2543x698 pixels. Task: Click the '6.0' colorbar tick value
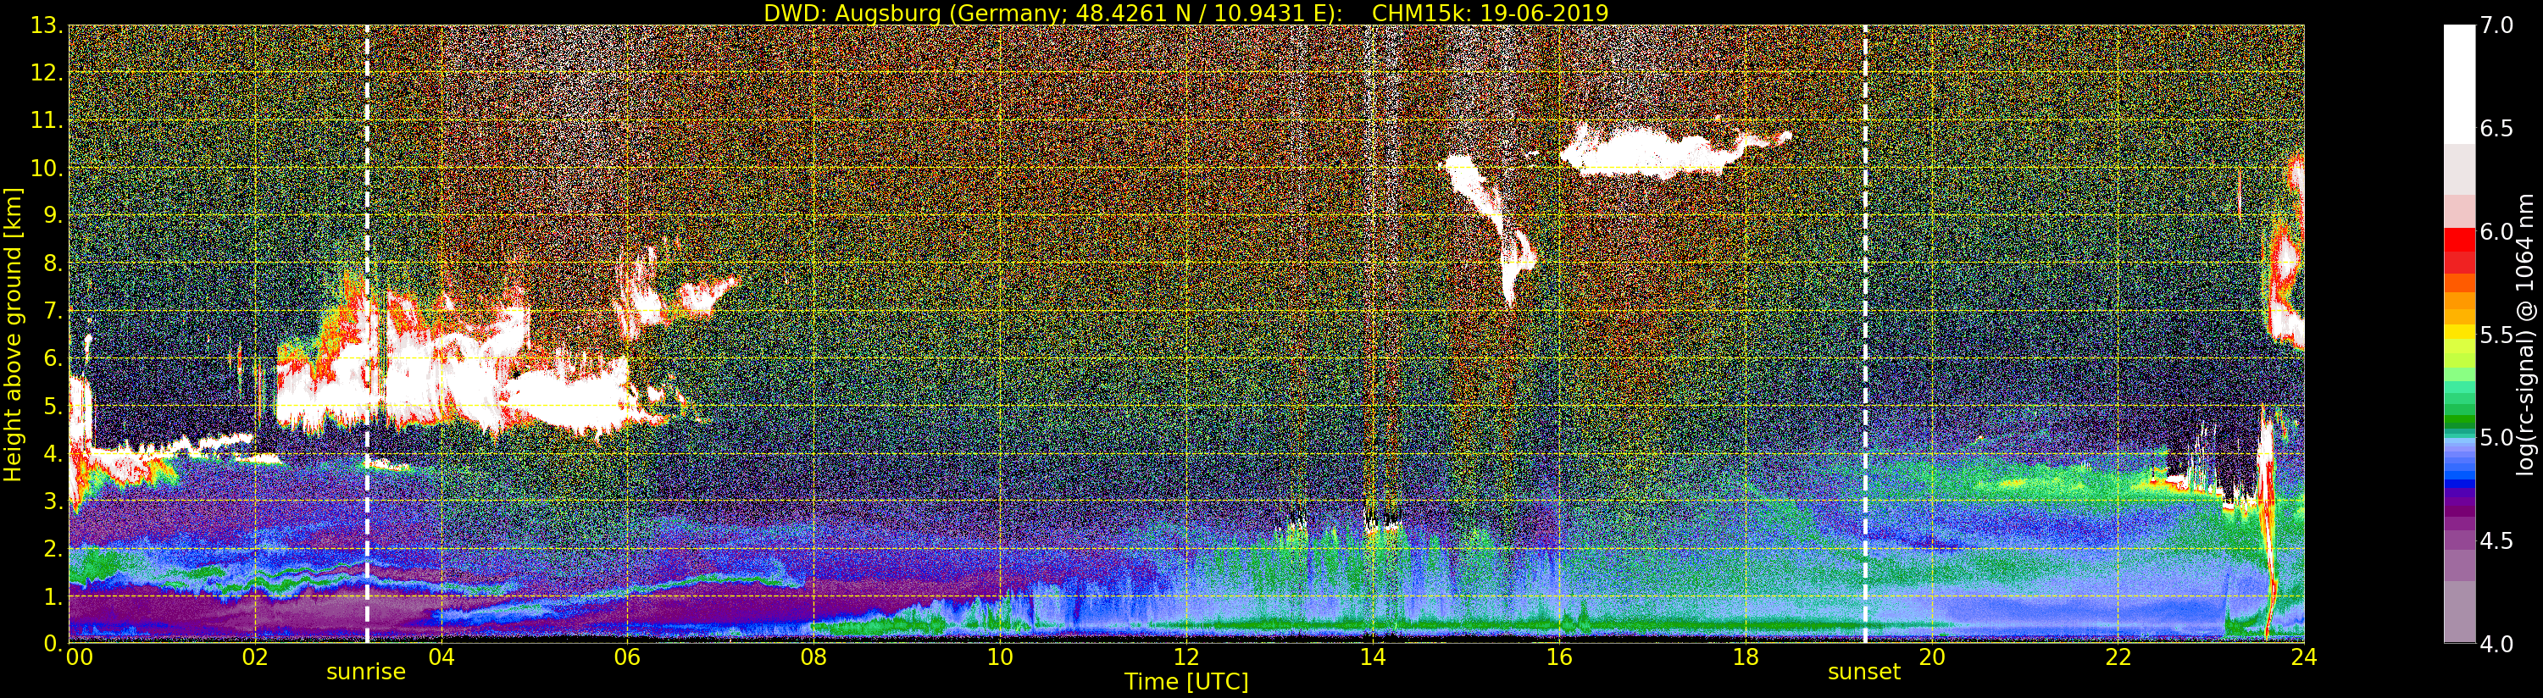coord(2496,232)
